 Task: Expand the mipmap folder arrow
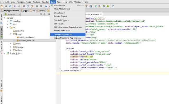[x=11, y=47]
